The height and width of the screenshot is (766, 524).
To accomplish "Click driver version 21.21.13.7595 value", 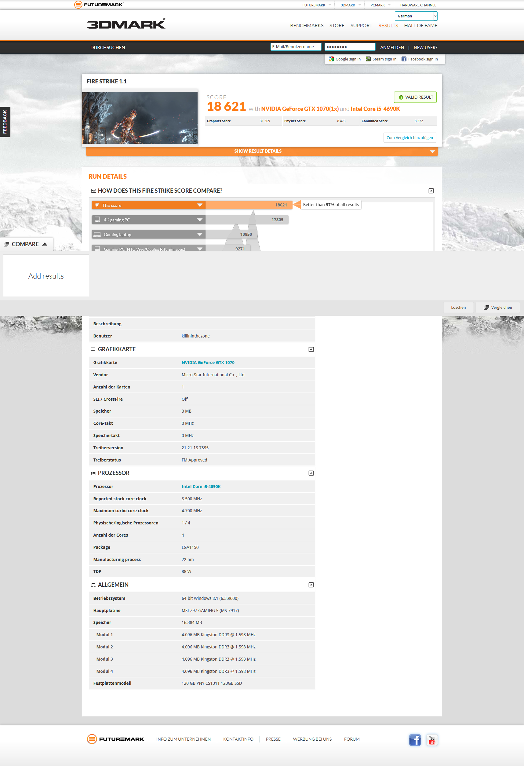I will click(195, 448).
